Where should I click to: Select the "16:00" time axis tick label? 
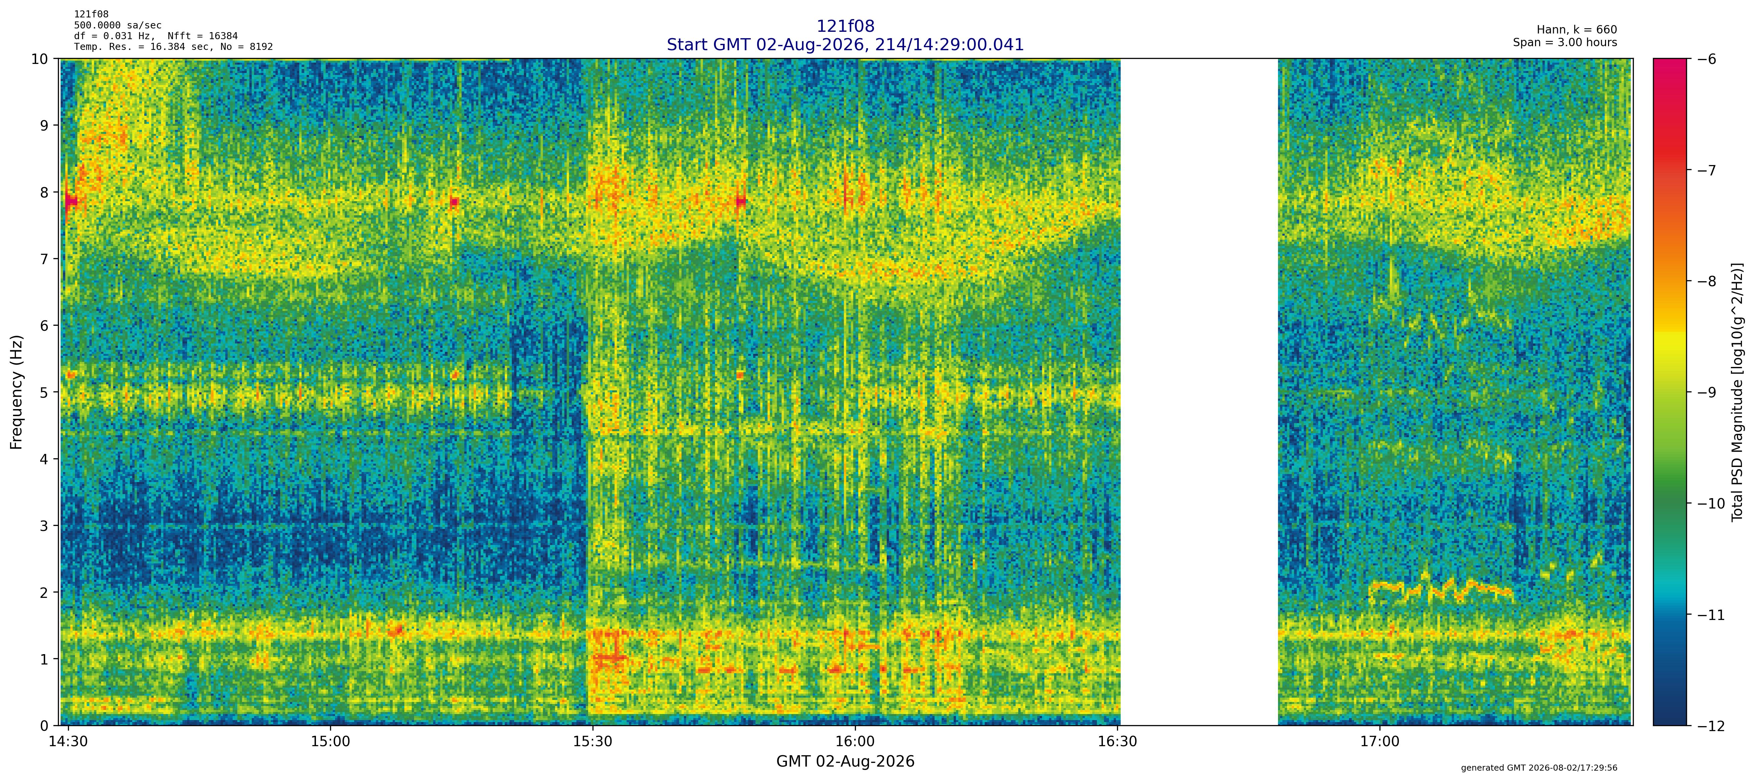coord(855,741)
